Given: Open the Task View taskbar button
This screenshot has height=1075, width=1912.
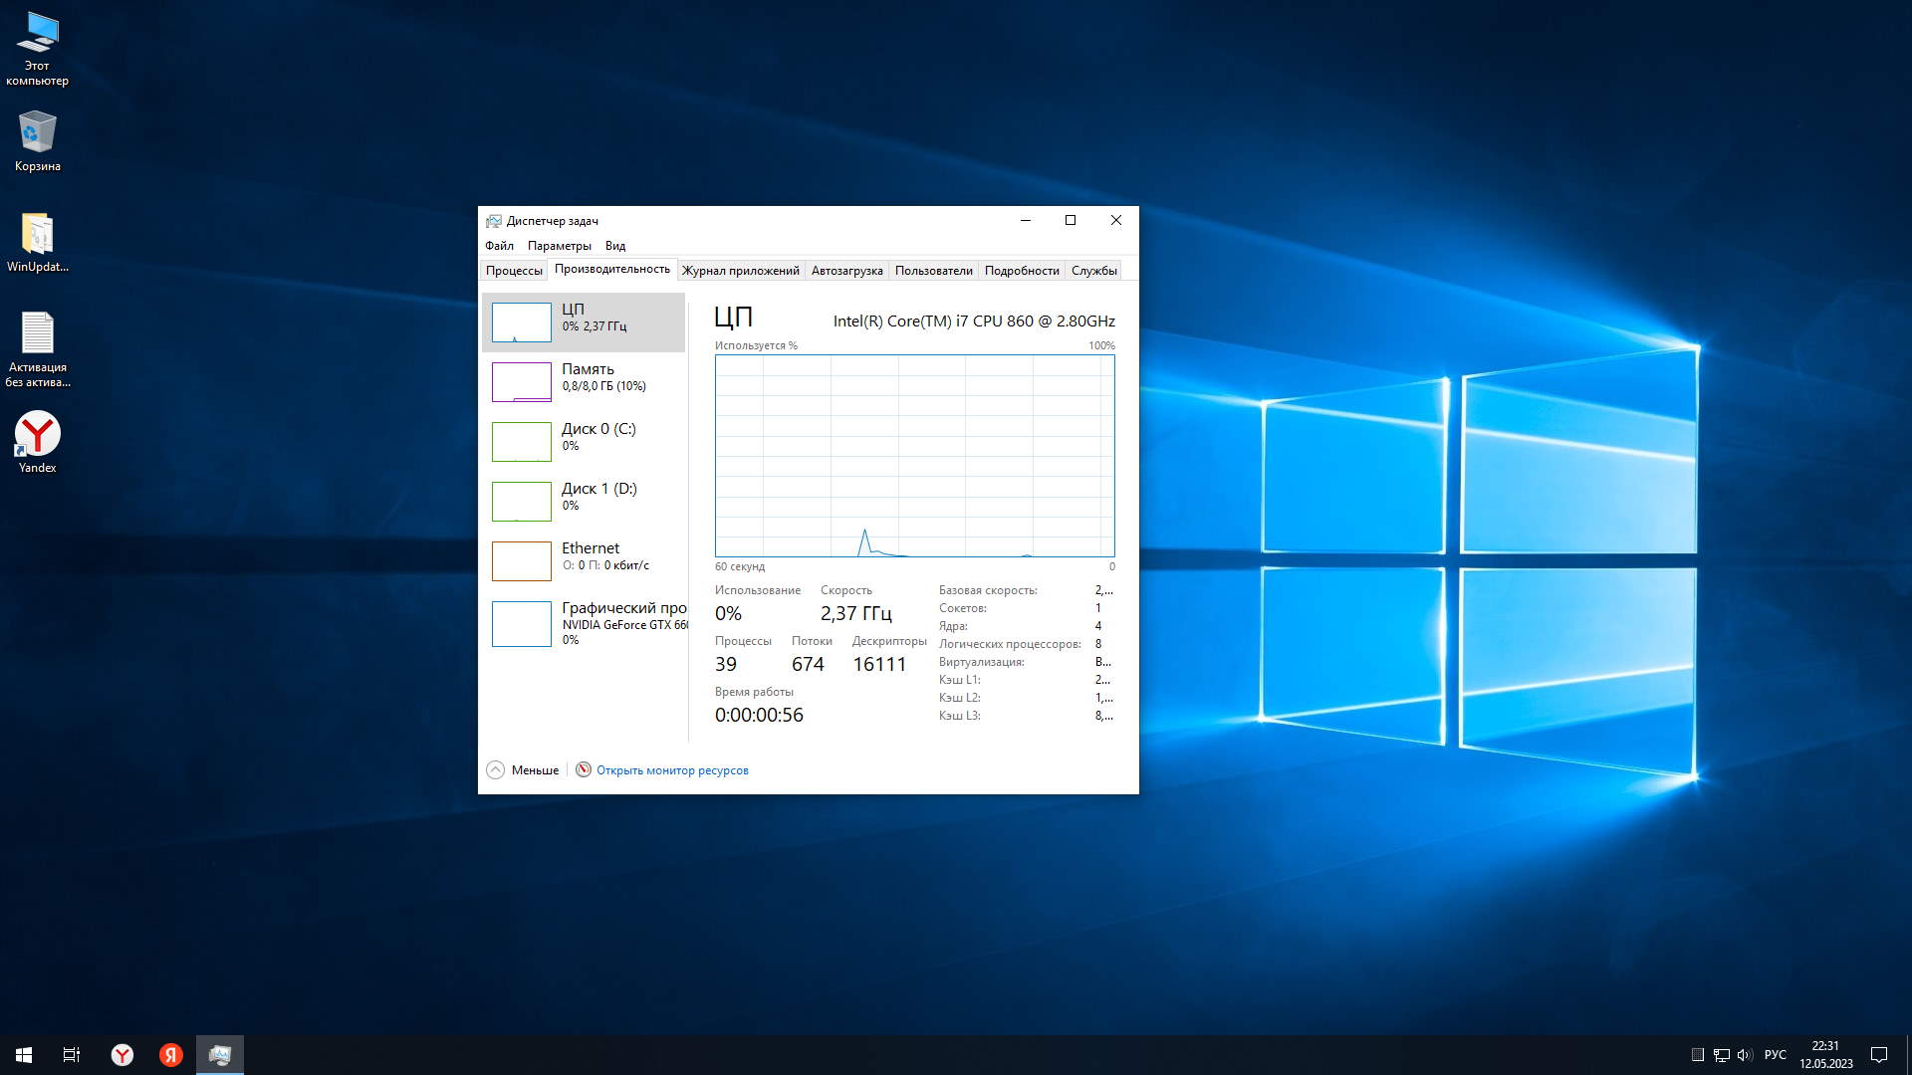Looking at the screenshot, I should (72, 1055).
